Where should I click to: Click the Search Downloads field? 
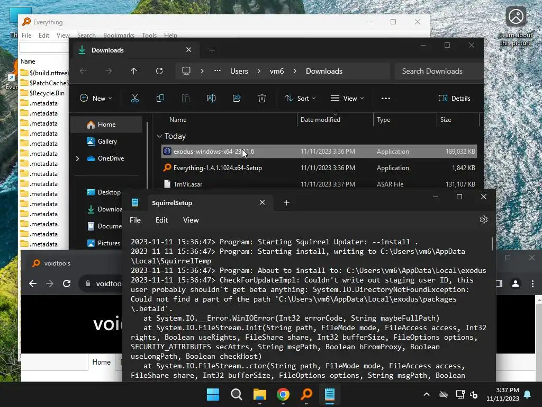pos(439,71)
